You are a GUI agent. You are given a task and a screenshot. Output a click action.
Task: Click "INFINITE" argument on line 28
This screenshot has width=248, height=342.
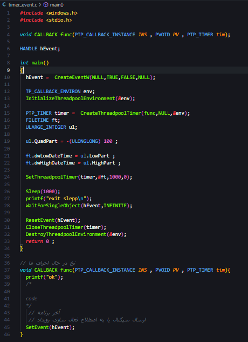[115, 206]
